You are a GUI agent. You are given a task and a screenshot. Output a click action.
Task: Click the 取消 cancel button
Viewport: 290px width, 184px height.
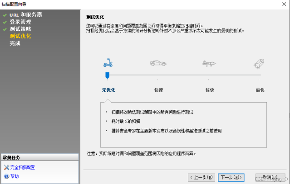coord(270,177)
